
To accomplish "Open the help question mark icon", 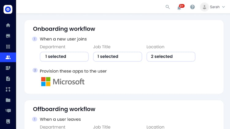I will coord(192,7).
